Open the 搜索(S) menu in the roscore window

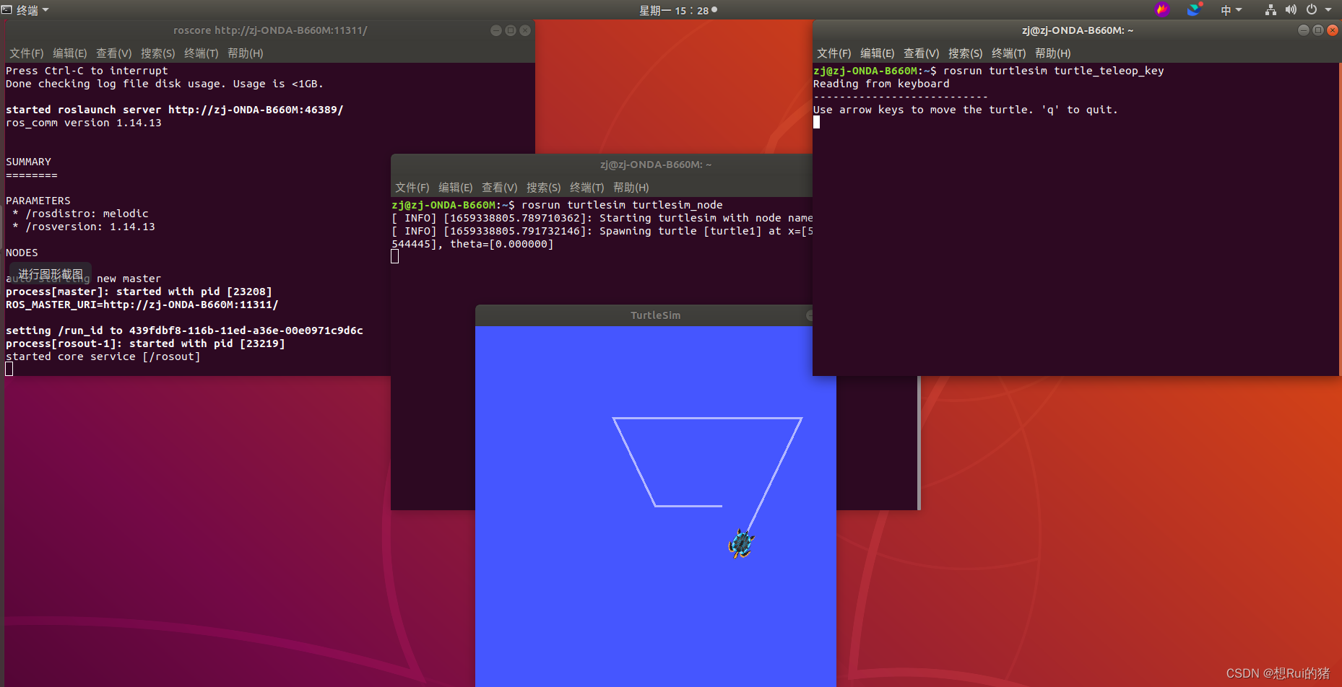(157, 53)
